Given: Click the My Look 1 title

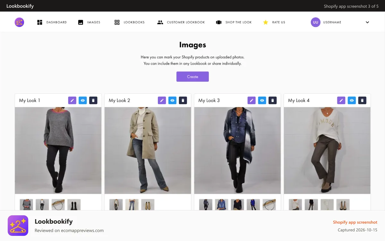Looking at the screenshot, I should click(x=30, y=100).
